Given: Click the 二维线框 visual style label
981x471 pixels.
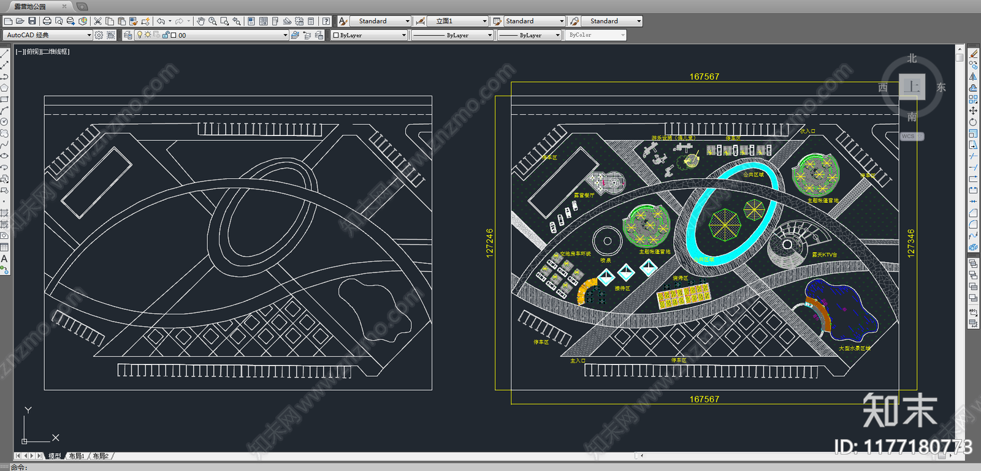Looking at the screenshot, I should pos(55,51).
